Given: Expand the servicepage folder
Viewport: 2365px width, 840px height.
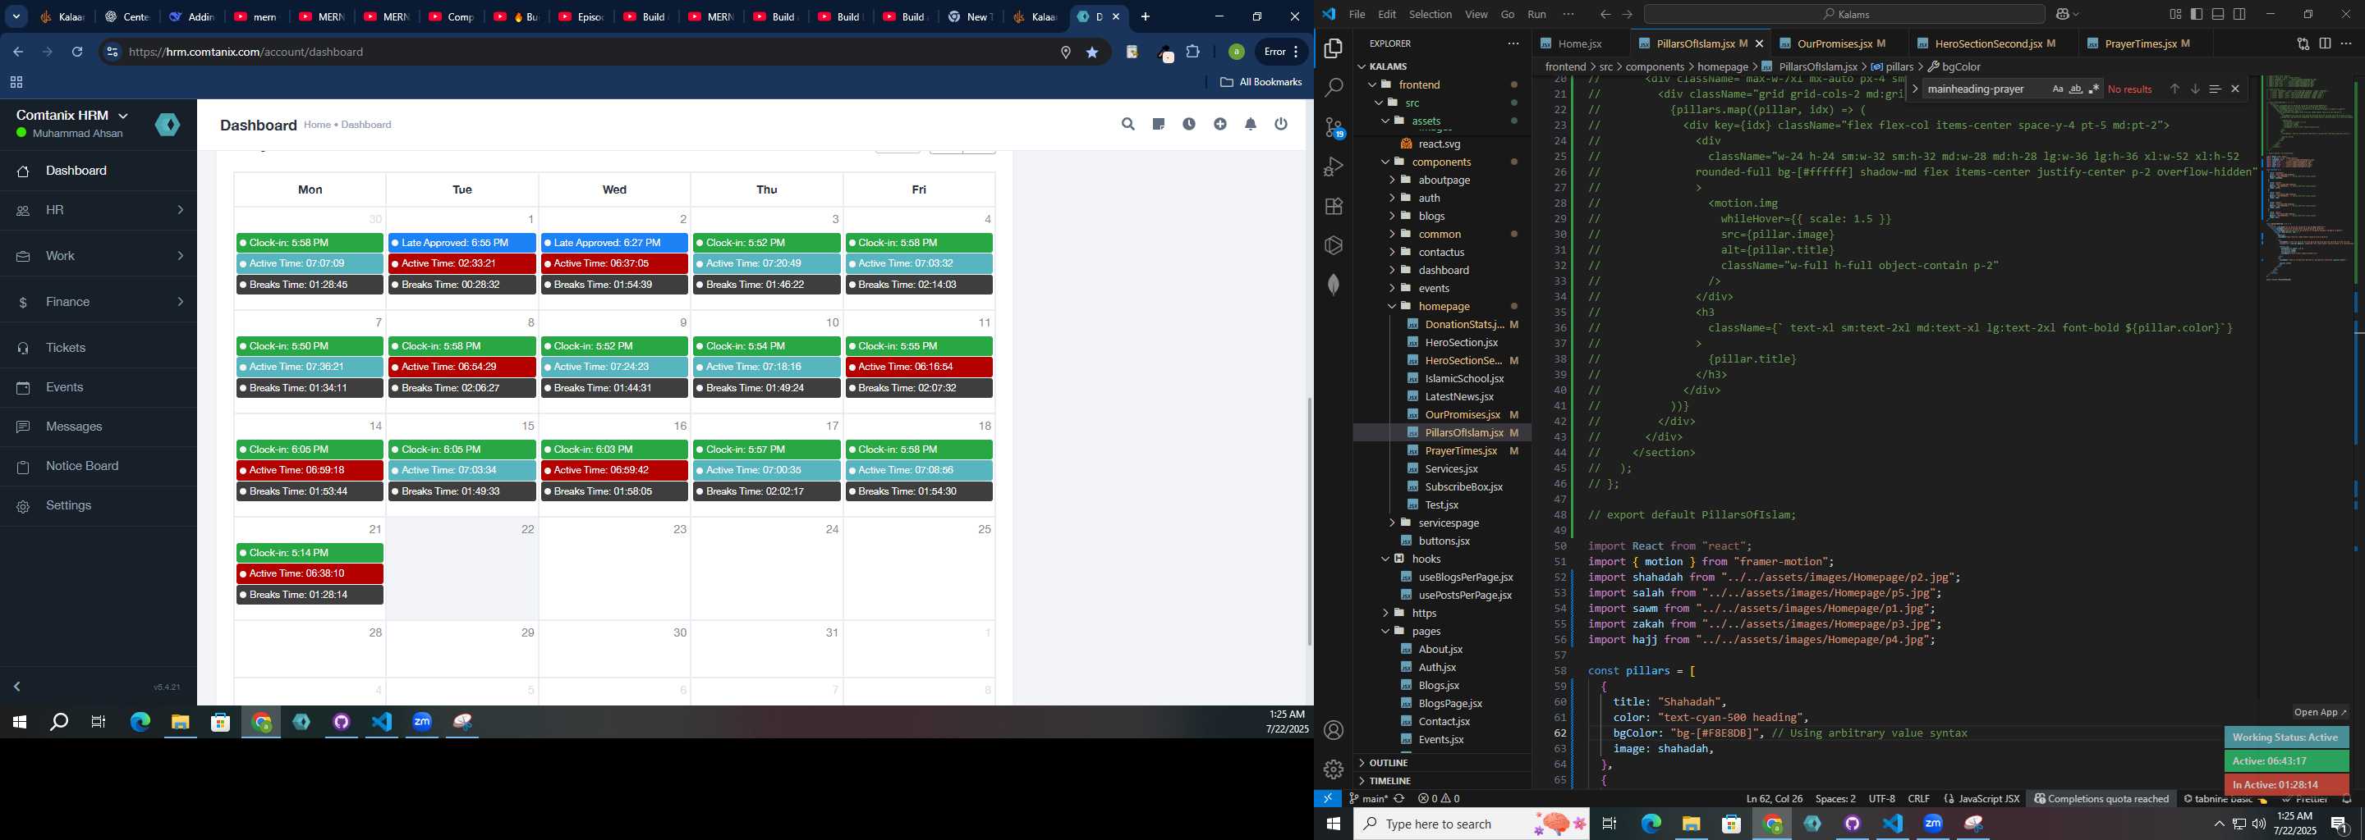Looking at the screenshot, I should pos(1448,523).
